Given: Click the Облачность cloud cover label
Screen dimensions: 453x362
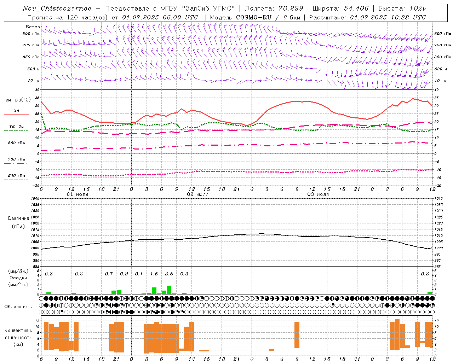Looking at the screenshot, I should coord(18,307).
